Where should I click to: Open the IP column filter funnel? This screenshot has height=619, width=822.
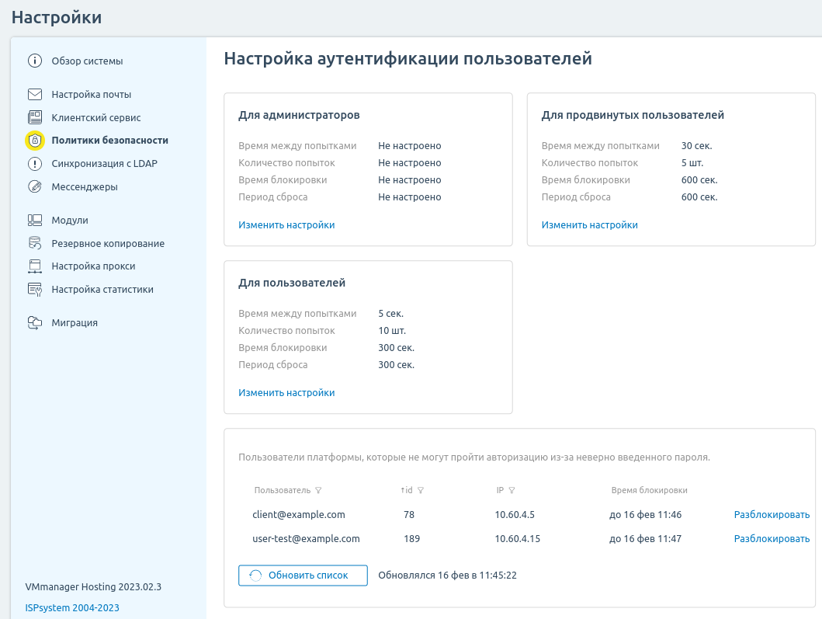click(512, 491)
